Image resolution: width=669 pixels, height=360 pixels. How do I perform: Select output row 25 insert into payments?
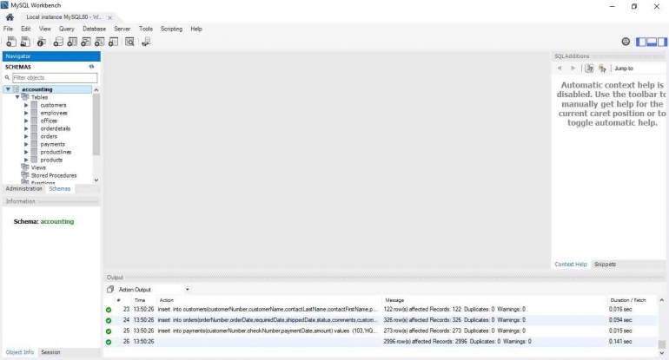click(381, 331)
